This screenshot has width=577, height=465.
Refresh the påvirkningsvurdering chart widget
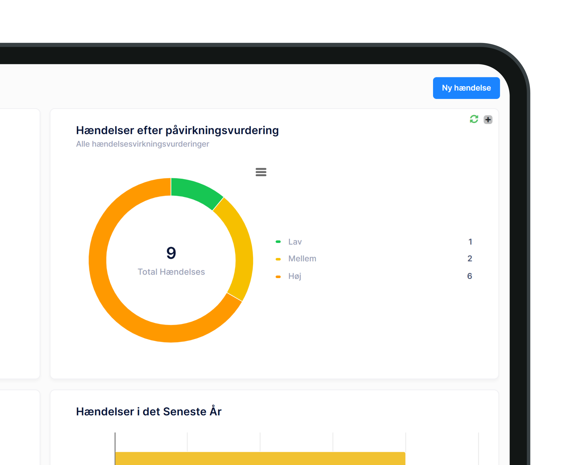(x=474, y=119)
